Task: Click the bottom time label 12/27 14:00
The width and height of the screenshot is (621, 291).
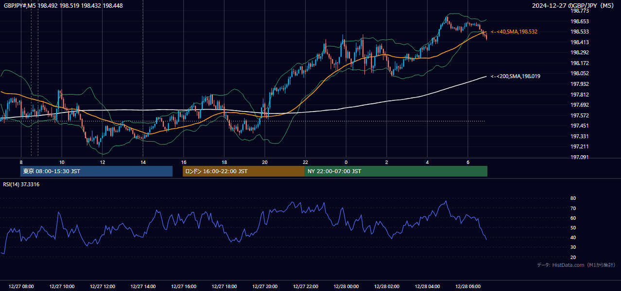Action: (x=143, y=287)
